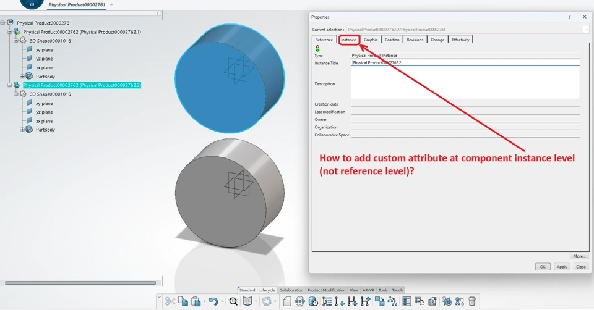Image resolution: width=594 pixels, height=310 pixels.
Task: Collapse the root Physical Product00002761 node
Action: click(x=3, y=23)
